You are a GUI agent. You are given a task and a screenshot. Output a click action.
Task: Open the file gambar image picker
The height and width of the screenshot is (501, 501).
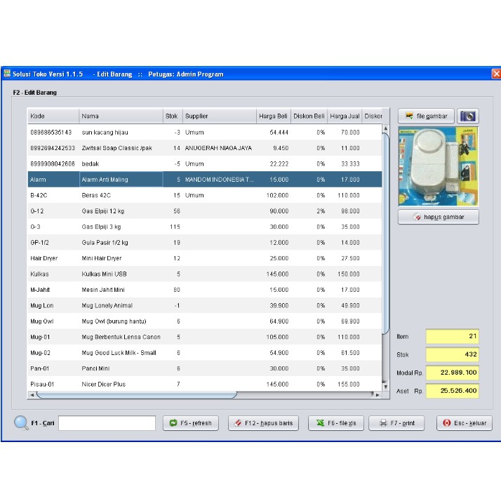coord(426,116)
